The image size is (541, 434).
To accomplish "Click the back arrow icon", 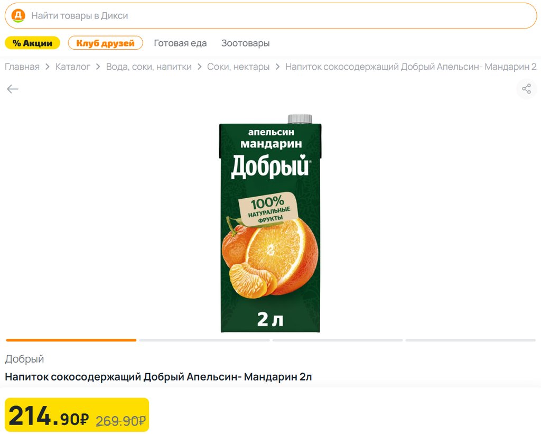I will coord(13,89).
